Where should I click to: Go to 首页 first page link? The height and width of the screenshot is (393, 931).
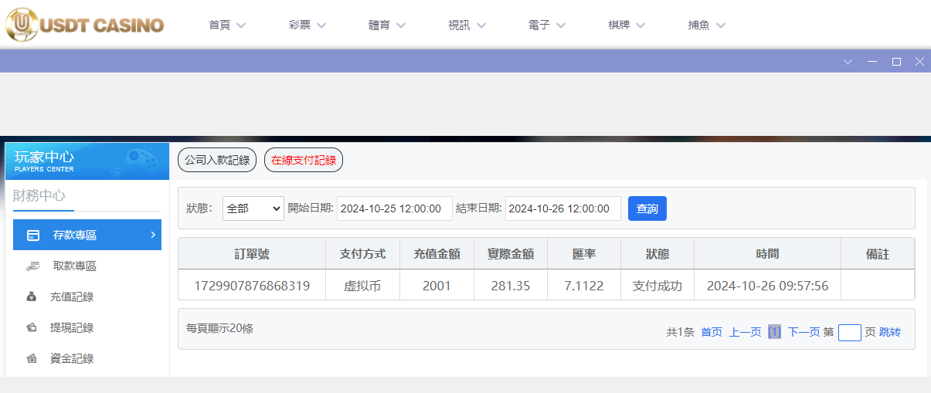click(x=712, y=332)
